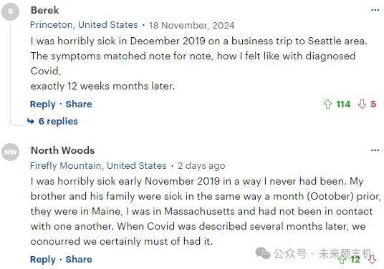384x269 pixels.
Task: Expand the 6 replies thread
Action: [x=58, y=122]
